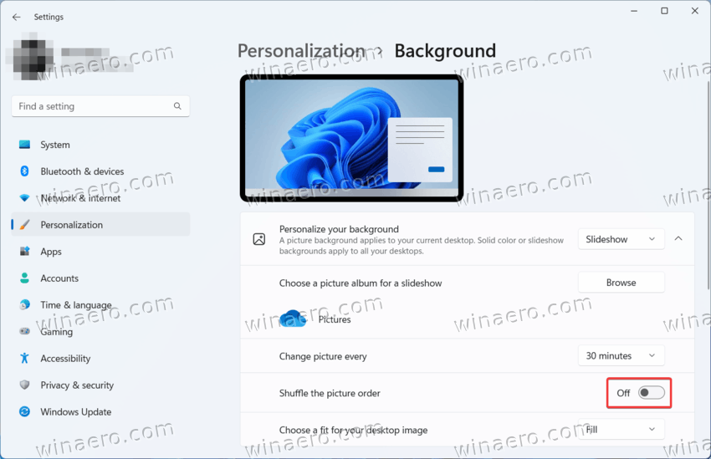
Task: Click Choose a picture album for a slideshow text
Action: click(361, 283)
